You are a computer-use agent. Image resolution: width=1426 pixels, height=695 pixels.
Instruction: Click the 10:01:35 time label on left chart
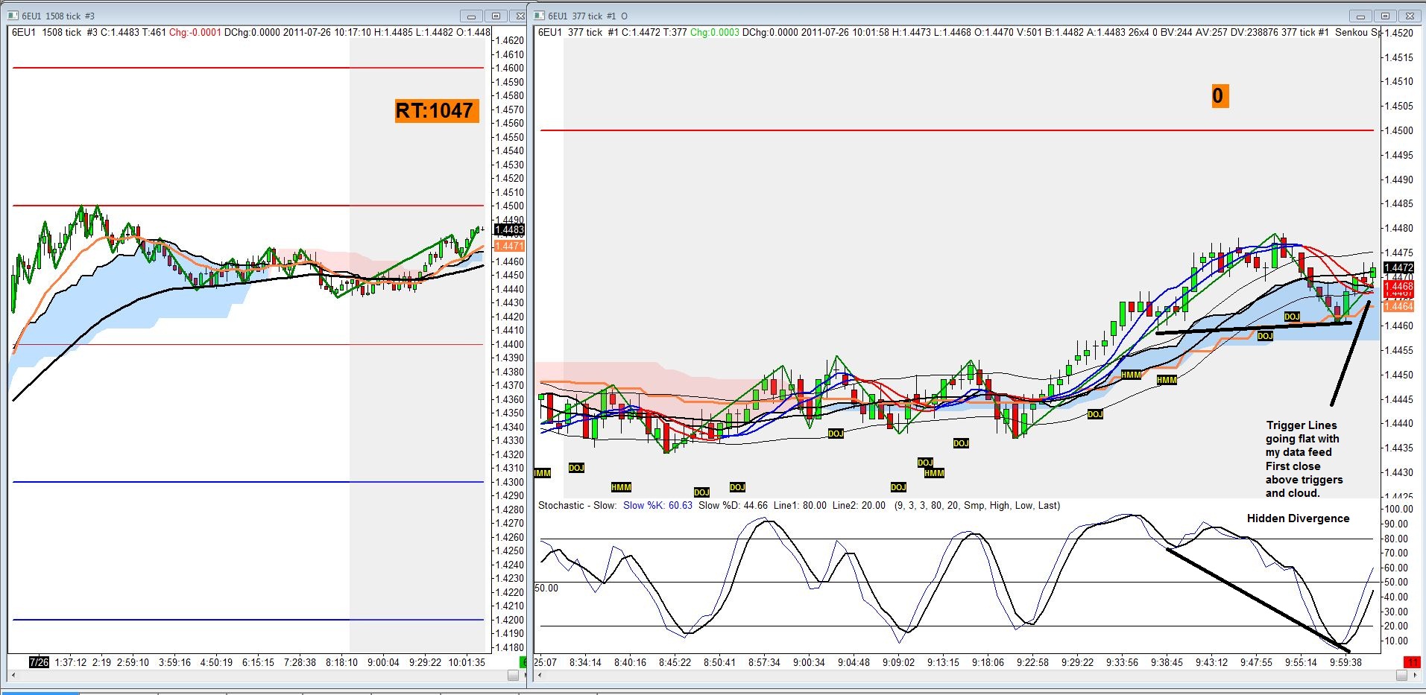[467, 662]
